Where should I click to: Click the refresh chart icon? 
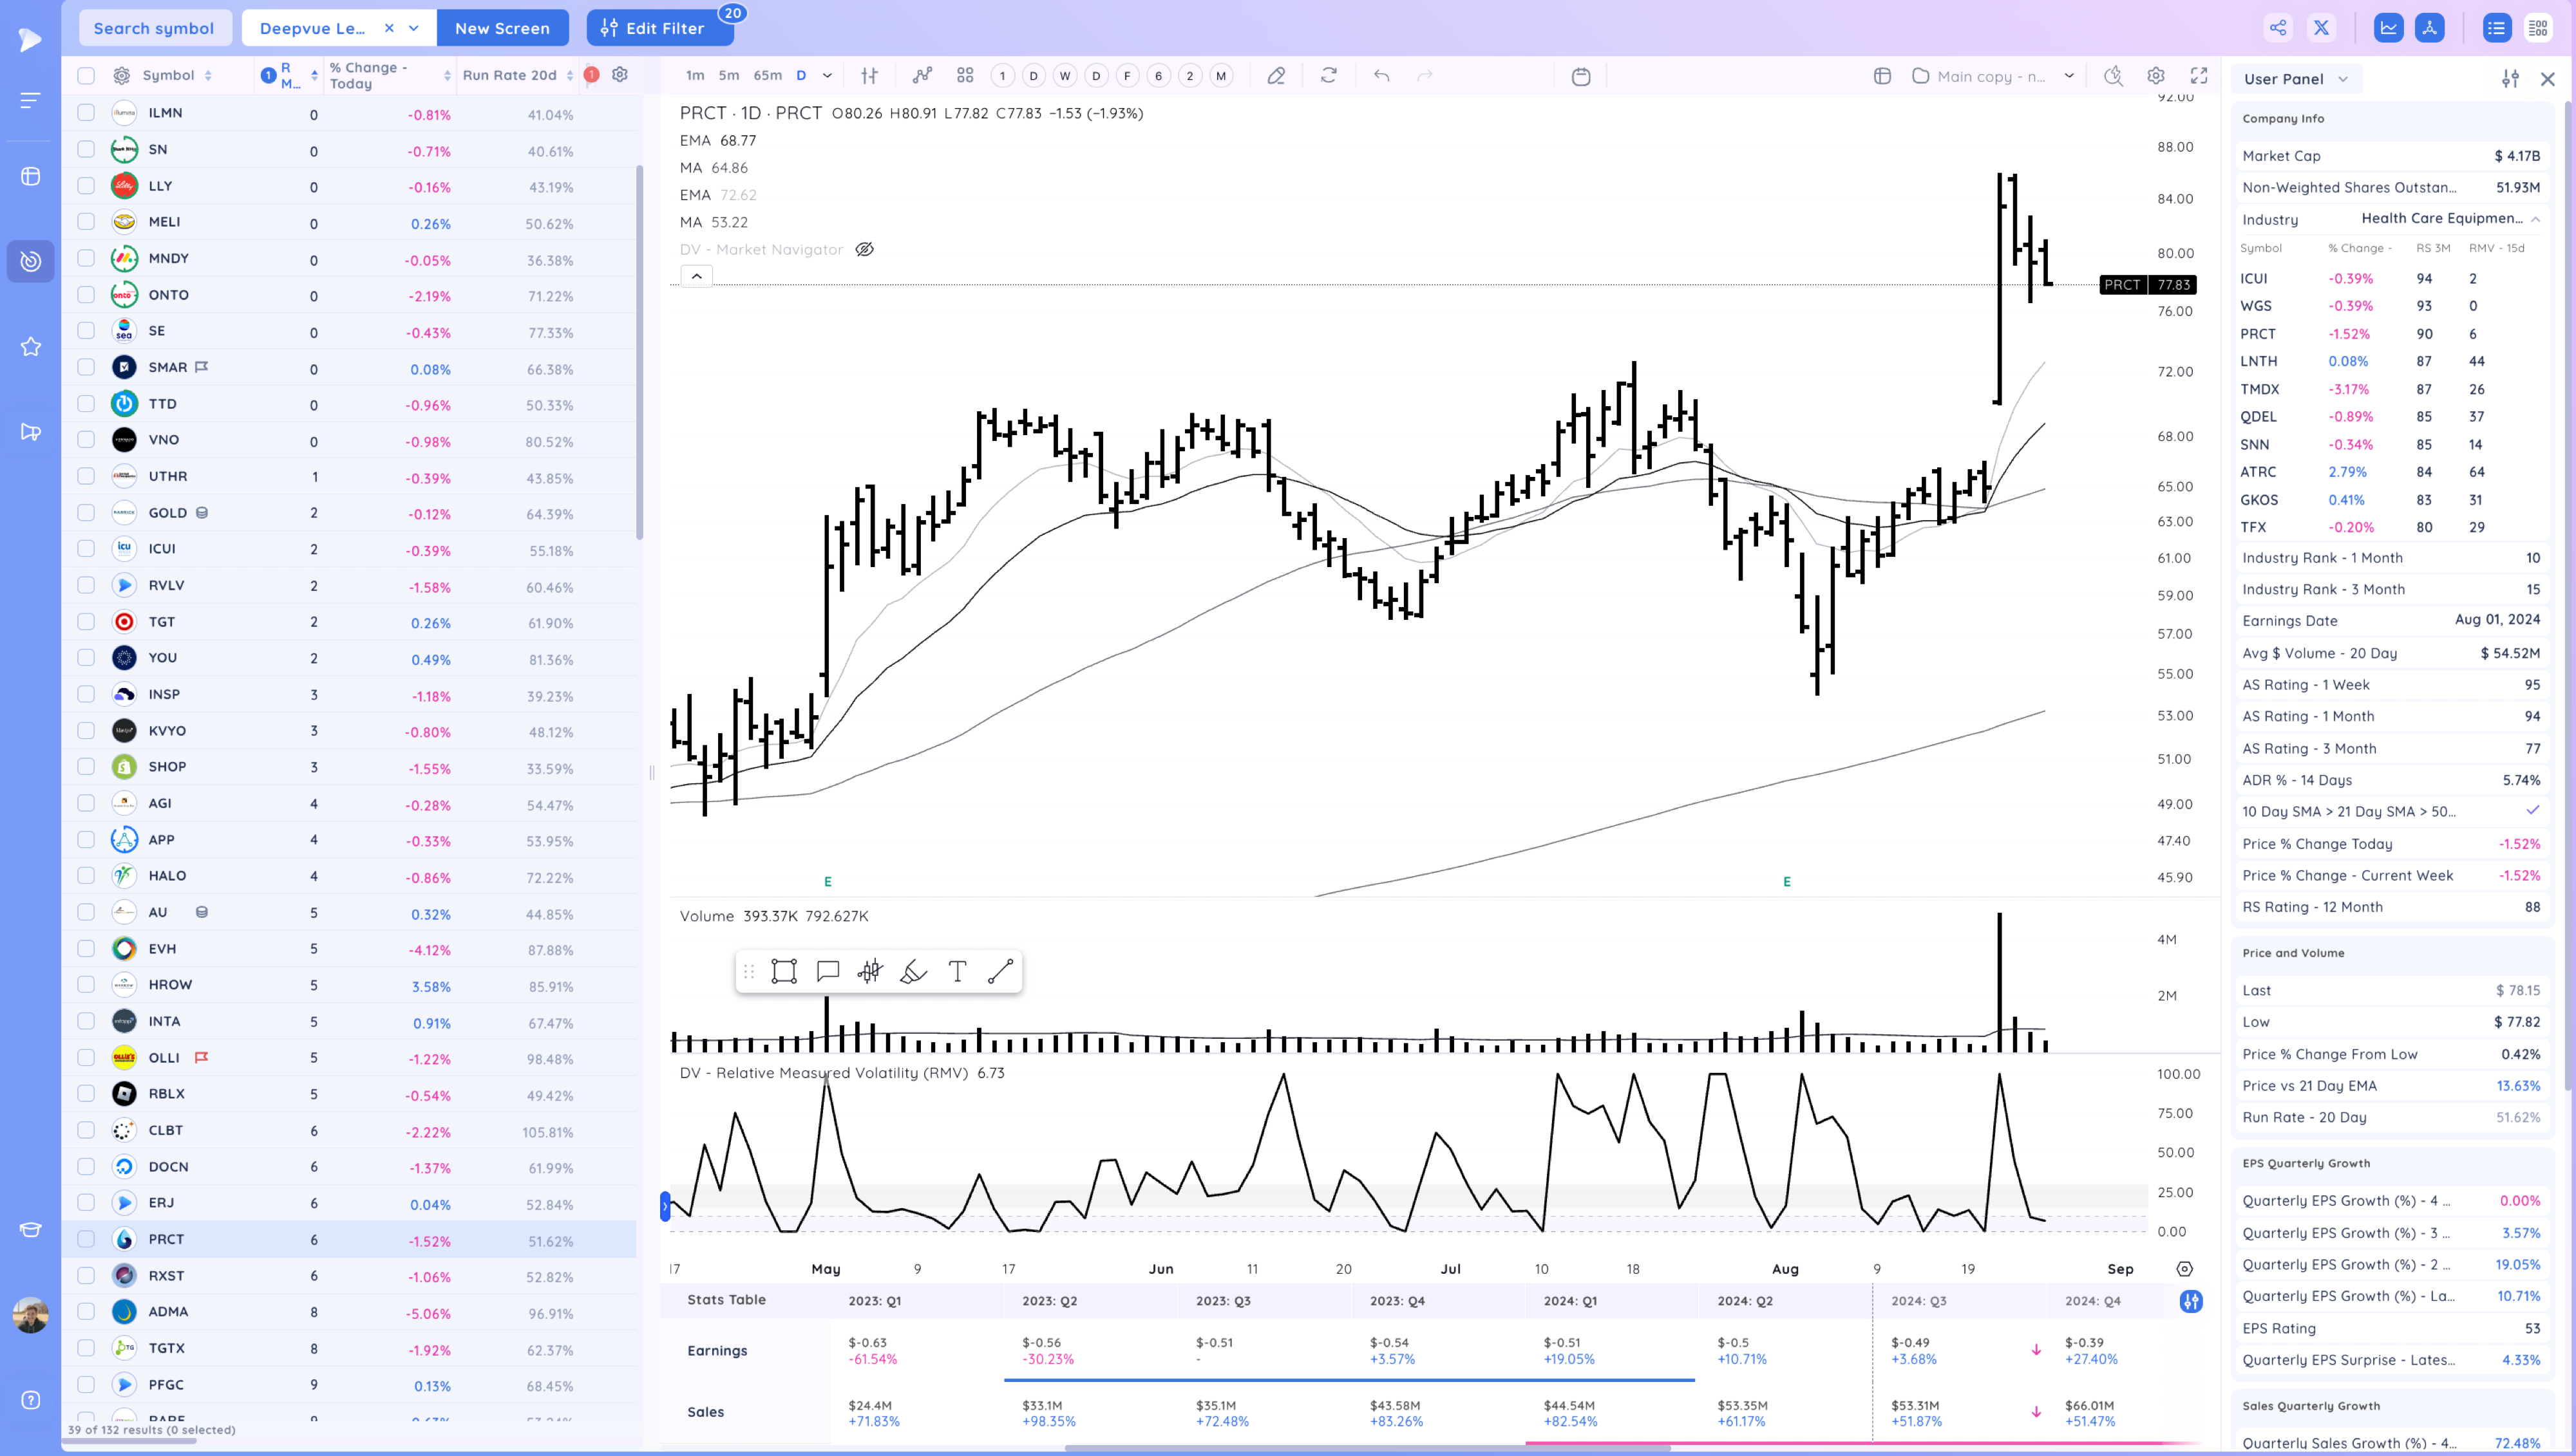(x=1329, y=76)
